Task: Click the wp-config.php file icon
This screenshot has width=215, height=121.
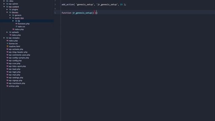Action: (x=7, y=61)
